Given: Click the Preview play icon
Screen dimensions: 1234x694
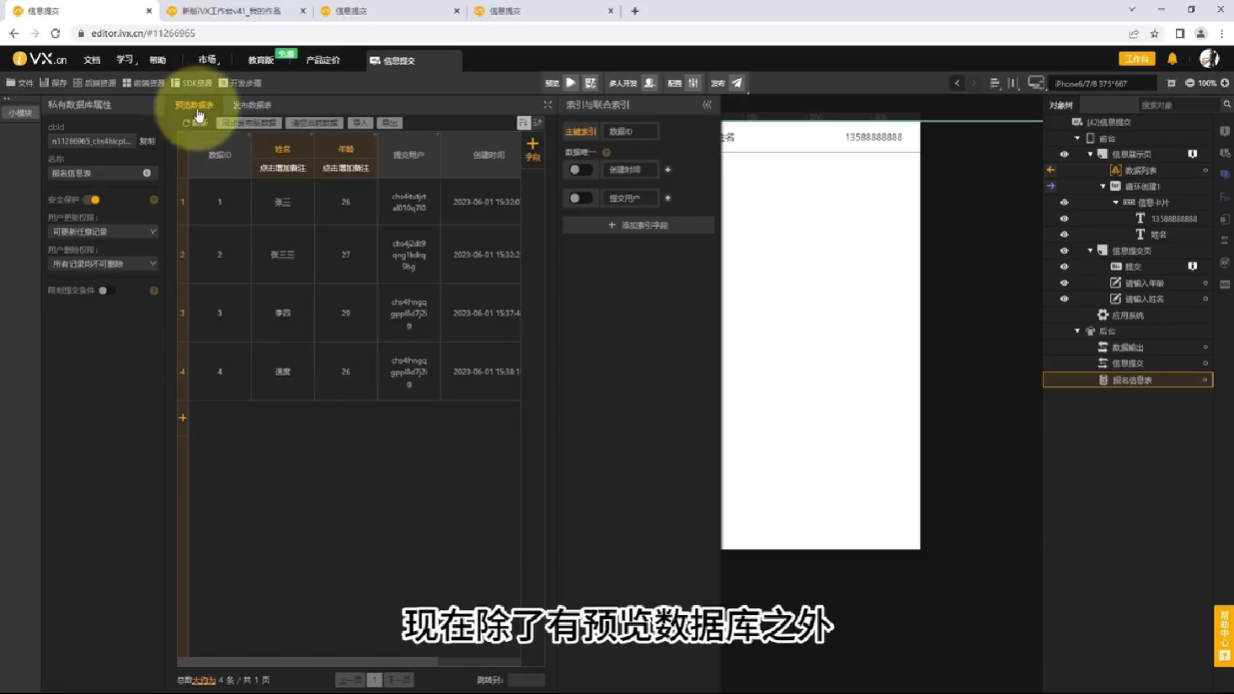Looking at the screenshot, I should [x=571, y=82].
